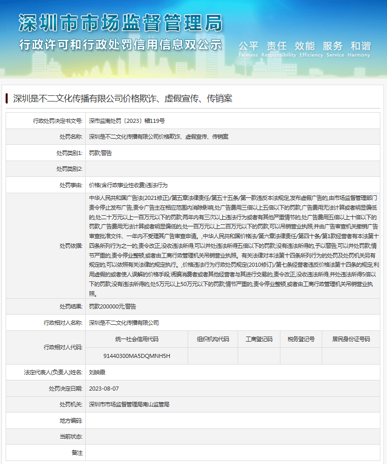Click the 价格(含行政事业性收费)违法行为 text
The width and height of the screenshot is (387, 464).
[x=128, y=184]
